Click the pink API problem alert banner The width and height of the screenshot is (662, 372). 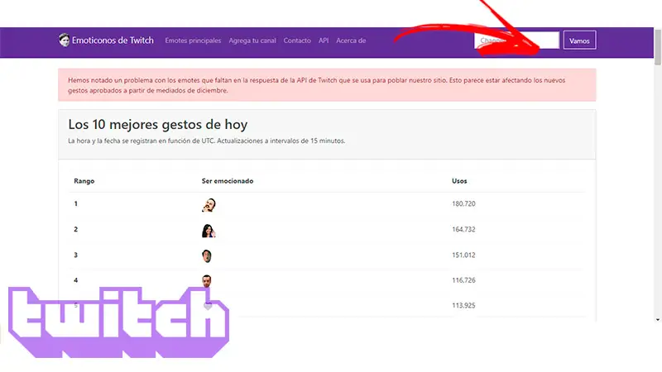(x=327, y=85)
